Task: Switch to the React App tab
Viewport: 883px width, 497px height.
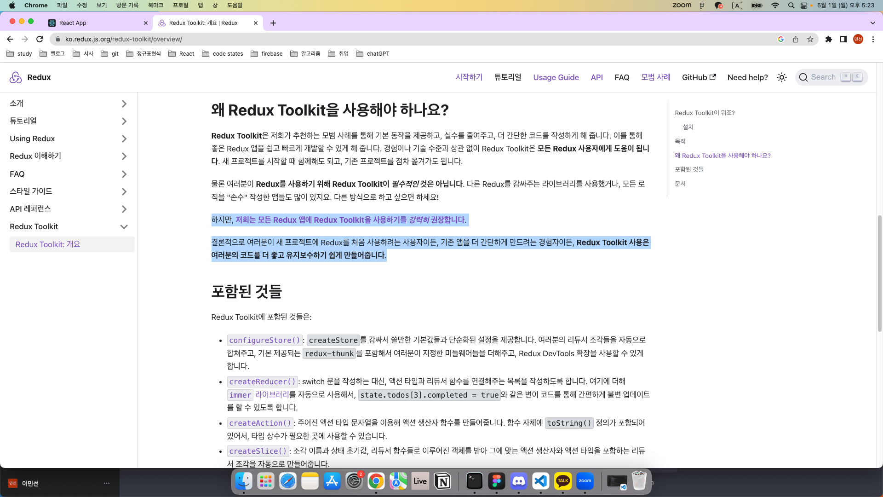Action: (x=97, y=23)
